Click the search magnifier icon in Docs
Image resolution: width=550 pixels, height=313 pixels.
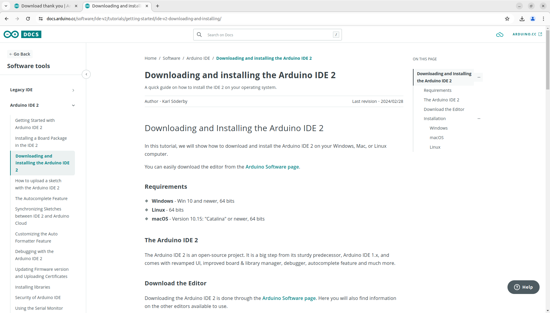[199, 34]
